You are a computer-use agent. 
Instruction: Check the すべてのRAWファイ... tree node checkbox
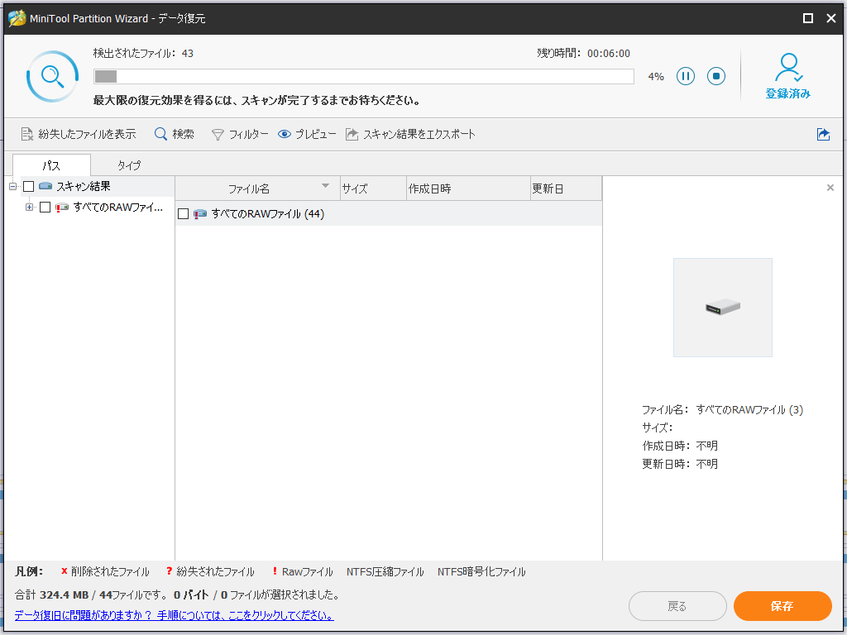pos(45,208)
